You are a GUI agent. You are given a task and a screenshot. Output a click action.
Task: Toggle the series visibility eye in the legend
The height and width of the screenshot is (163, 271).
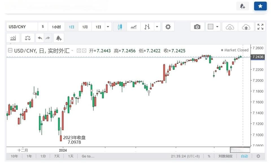tap(79, 50)
